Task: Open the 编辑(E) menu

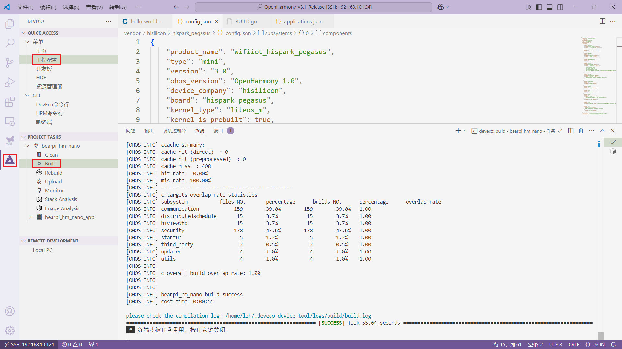Action: 48,7
